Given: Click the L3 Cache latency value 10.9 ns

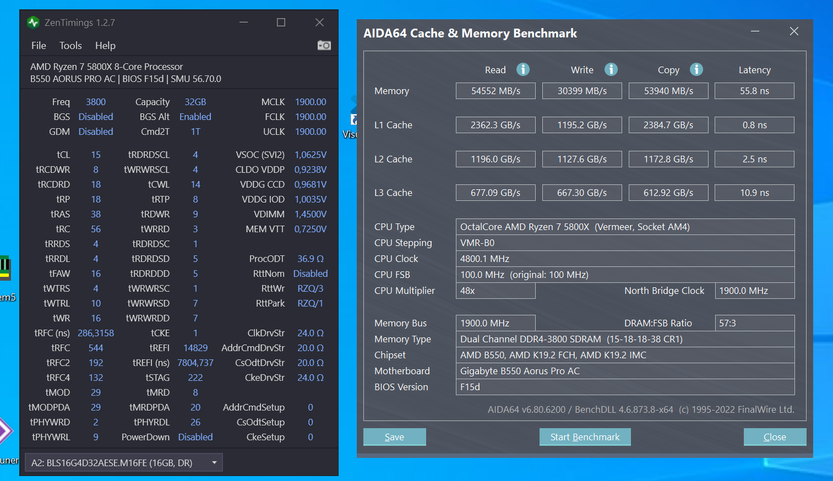Looking at the screenshot, I should coord(754,193).
